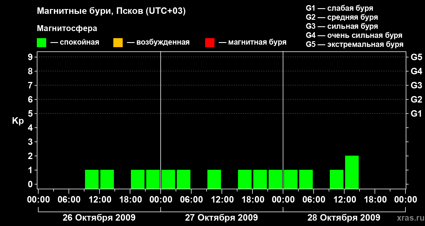Click the '12:00' time label for 26 Октября

[x=99, y=199]
